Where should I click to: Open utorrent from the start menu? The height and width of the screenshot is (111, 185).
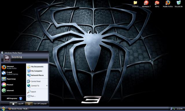click(13, 90)
